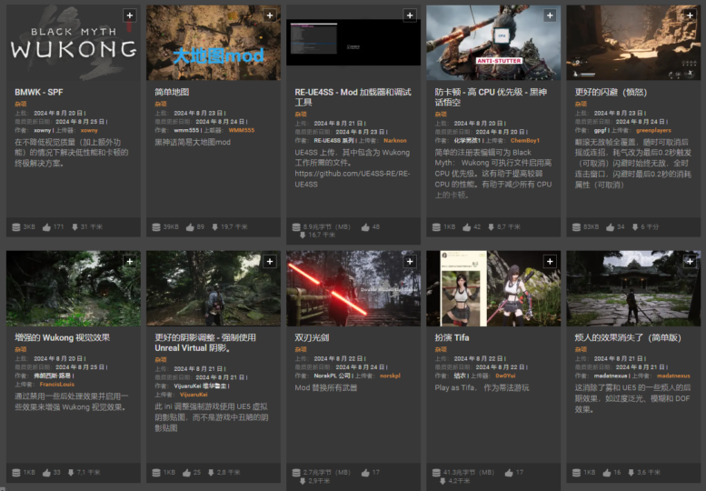The height and width of the screenshot is (491, 706).
Task: Click uploader ChemBoy1 name link
Action: pos(524,140)
